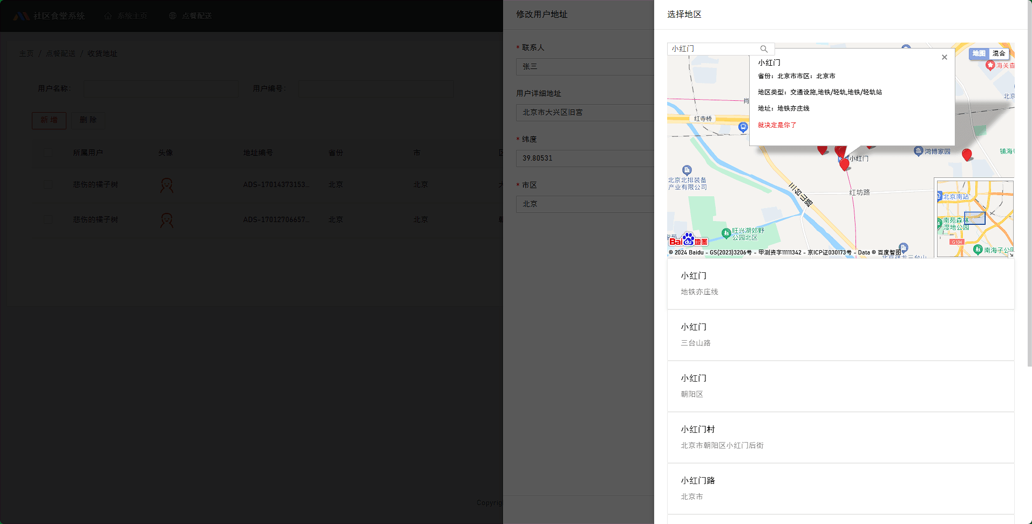
Task: Confirm location via 就决定是你了 link
Action: point(777,125)
